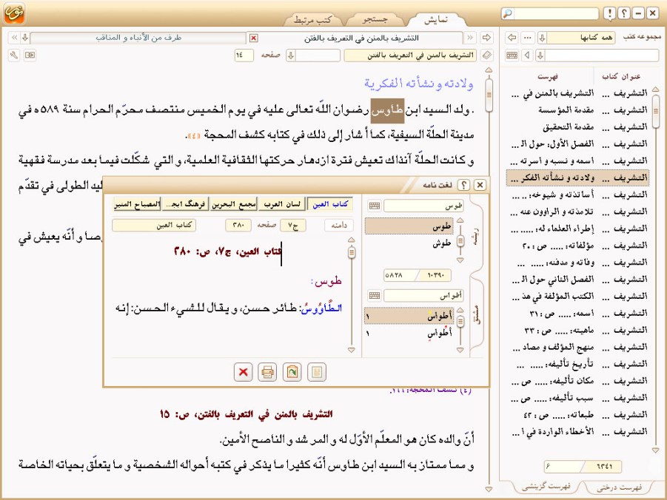Select the مجمع البحرين dictionary tab
The image size is (667, 500).
click(x=234, y=204)
